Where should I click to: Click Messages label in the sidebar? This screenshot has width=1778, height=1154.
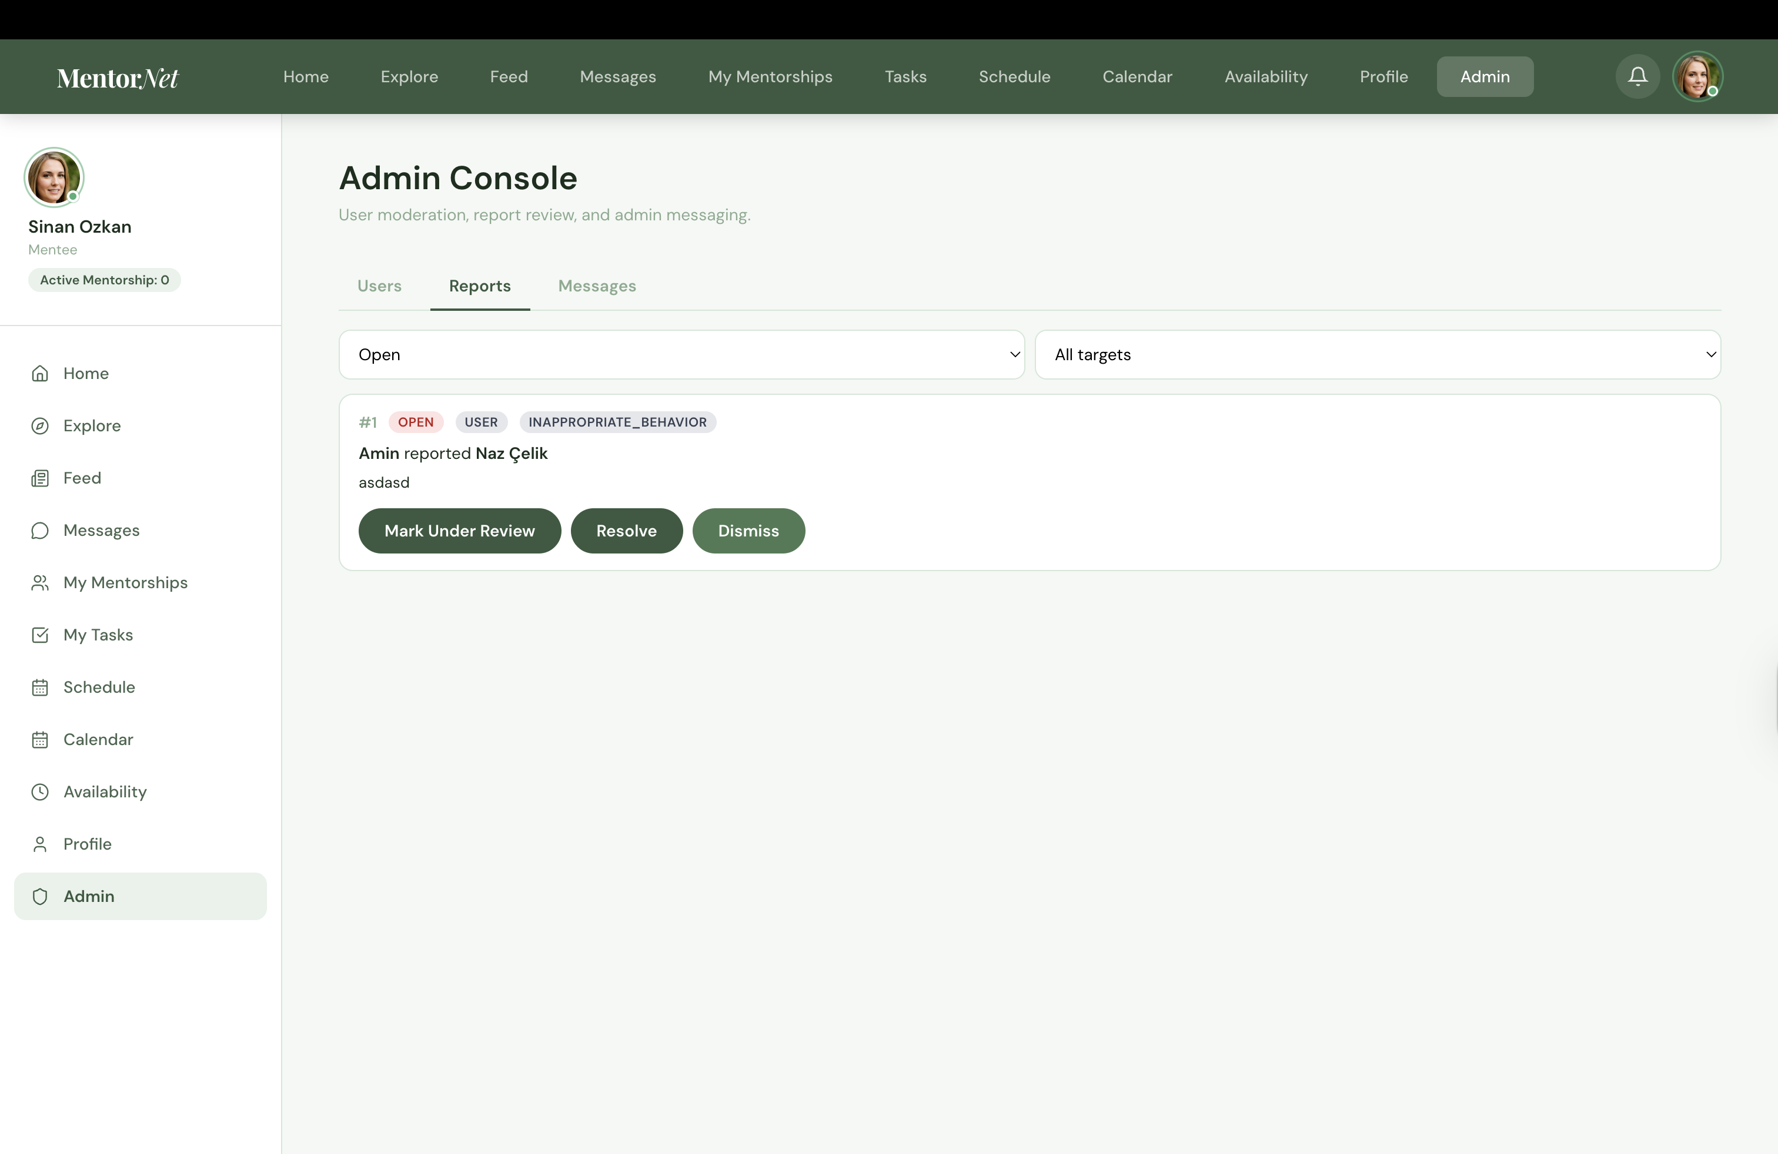pos(102,530)
